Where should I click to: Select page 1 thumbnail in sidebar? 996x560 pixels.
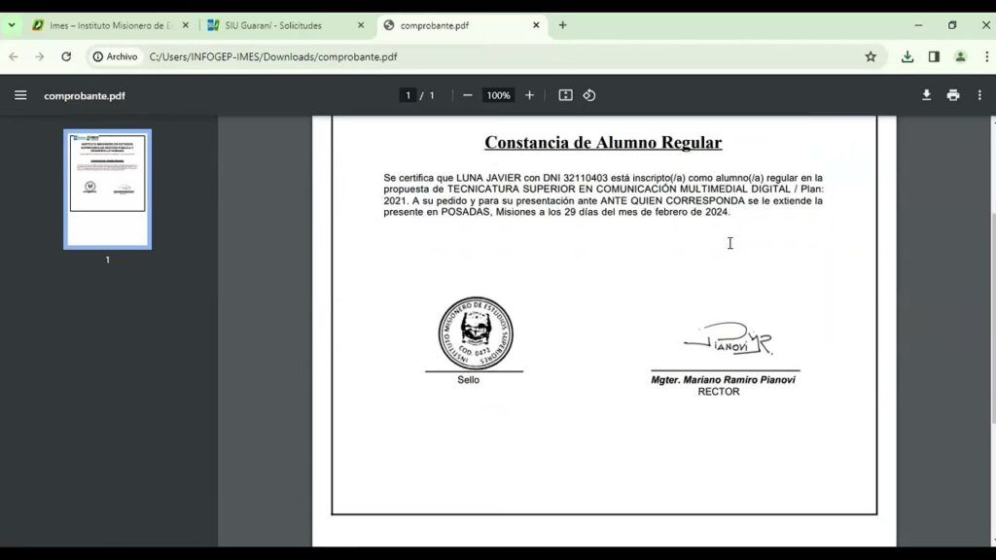coord(107,189)
